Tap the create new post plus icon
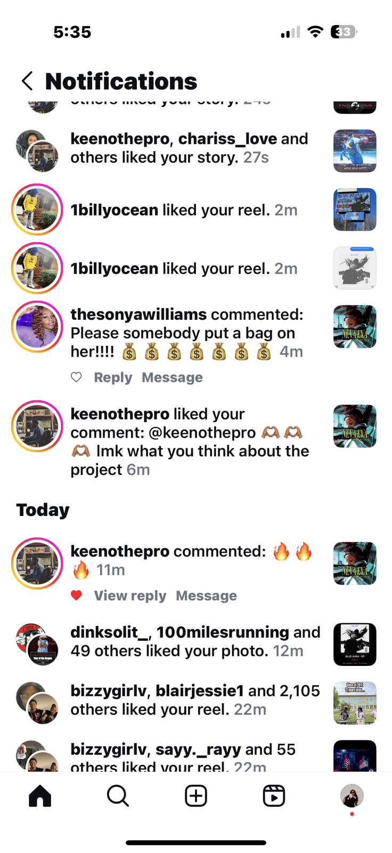Viewport: 392px width, 853px height. (196, 796)
